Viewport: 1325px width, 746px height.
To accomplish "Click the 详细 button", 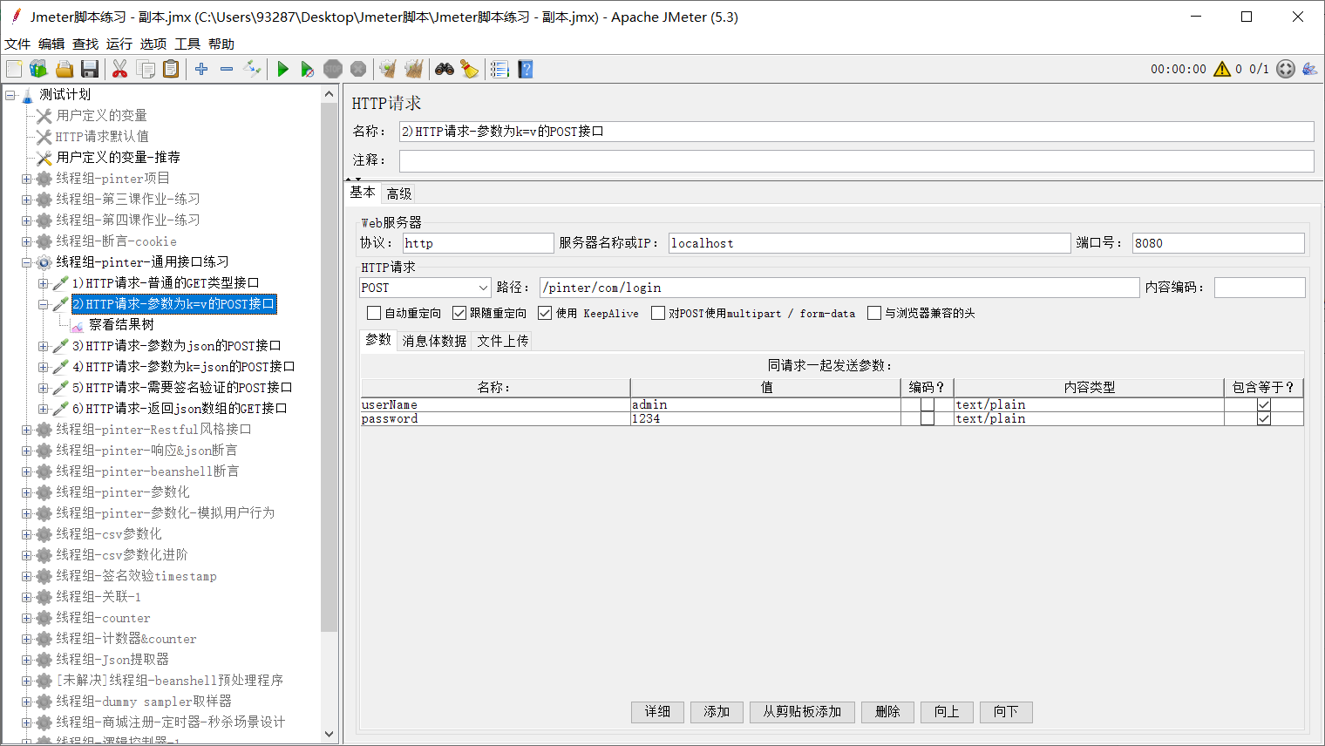I will point(657,712).
